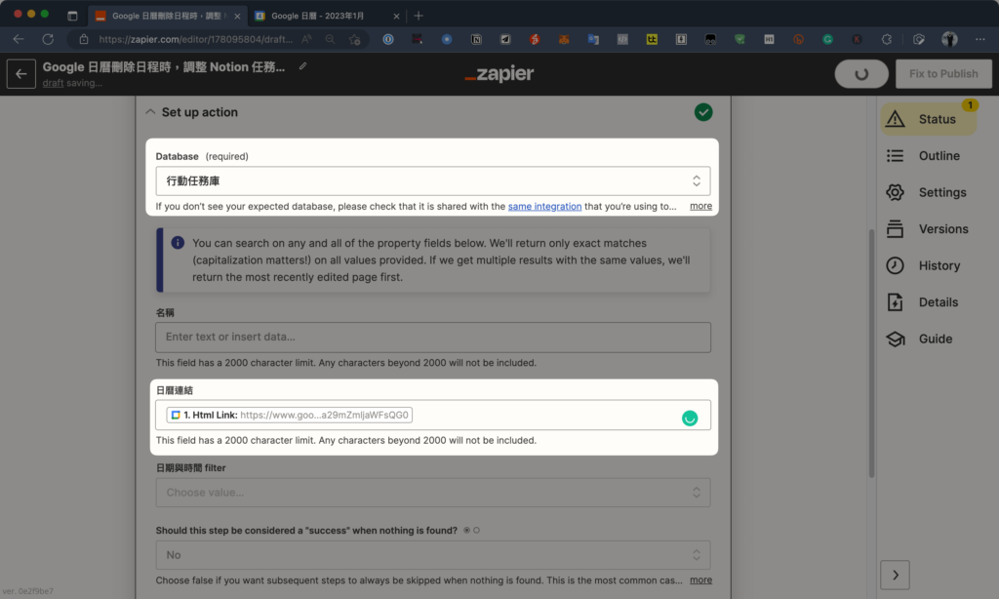The width and height of the screenshot is (999, 599).
Task: Open the same integration link
Action: point(544,207)
